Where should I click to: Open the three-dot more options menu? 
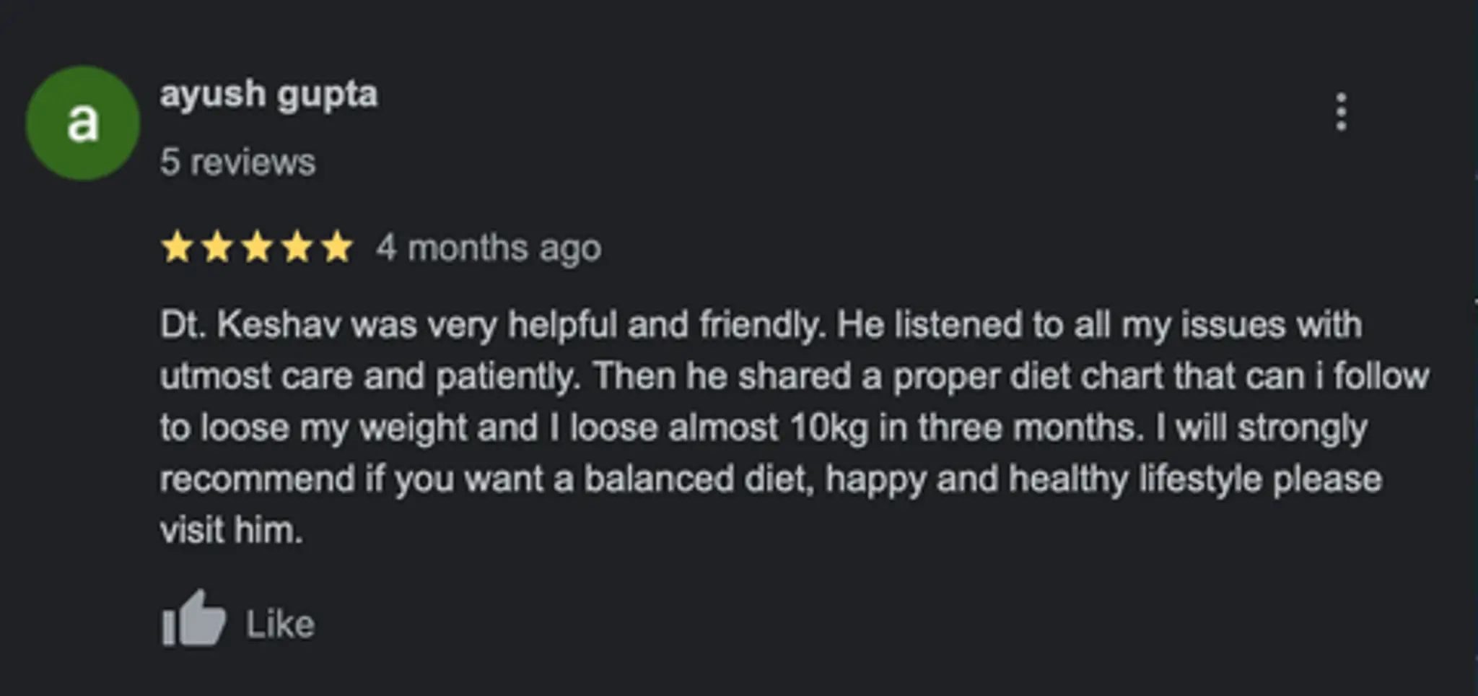pos(1340,113)
